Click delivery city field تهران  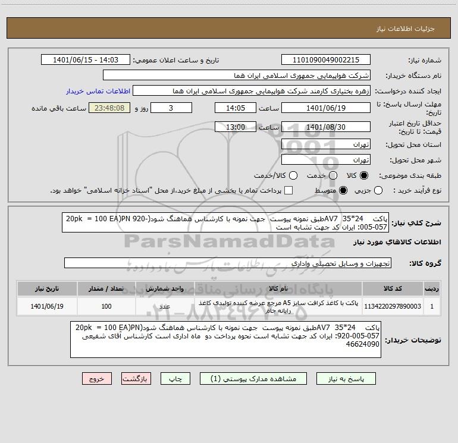326,159
